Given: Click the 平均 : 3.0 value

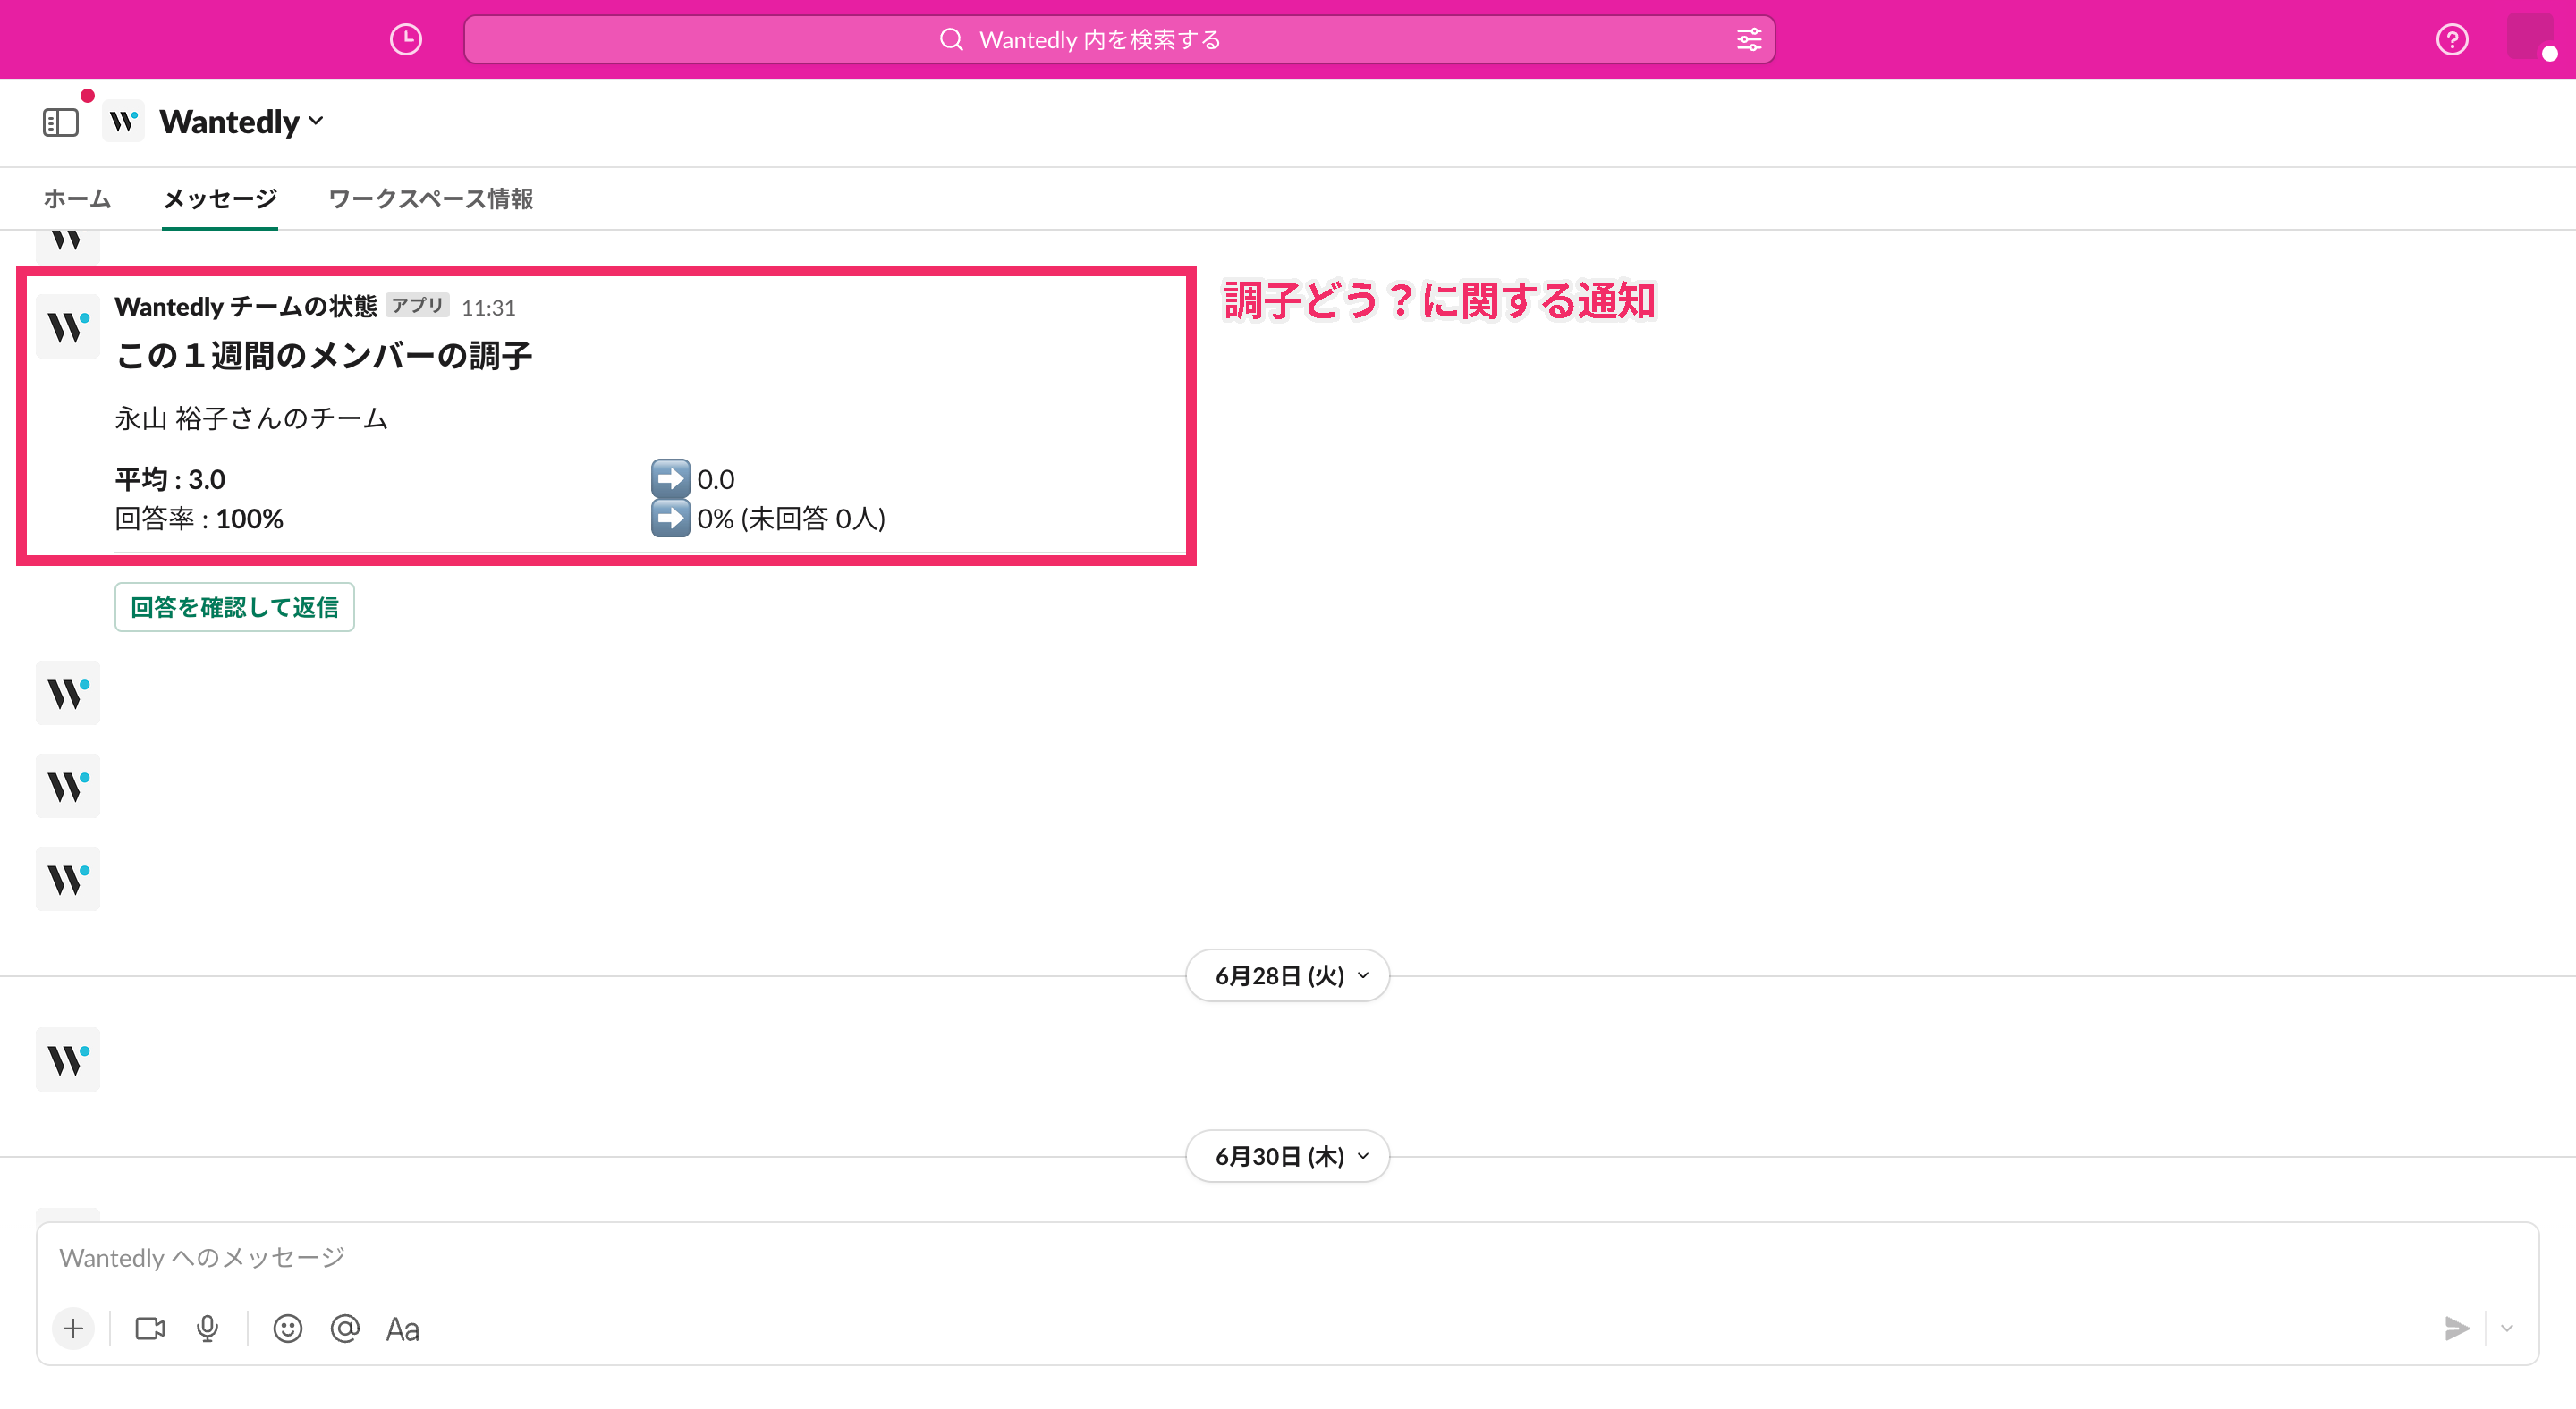Looking at the screenshot, I should pos(170,480).
